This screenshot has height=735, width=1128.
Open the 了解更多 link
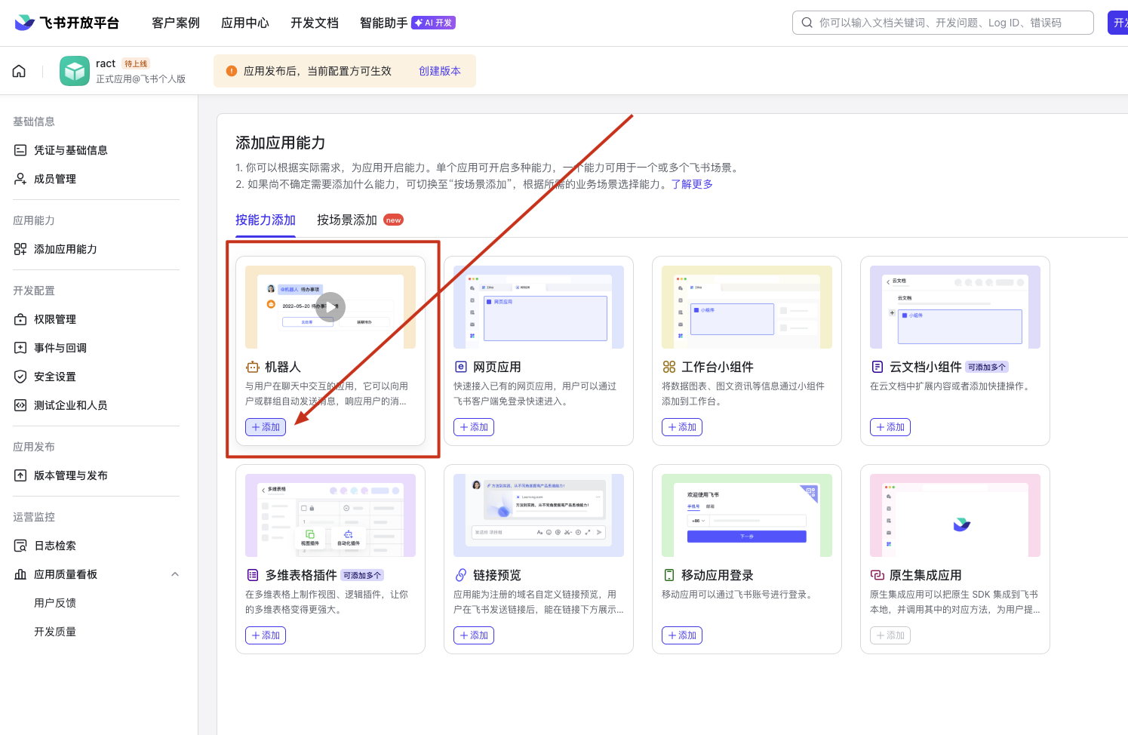[x=692, y=184]
